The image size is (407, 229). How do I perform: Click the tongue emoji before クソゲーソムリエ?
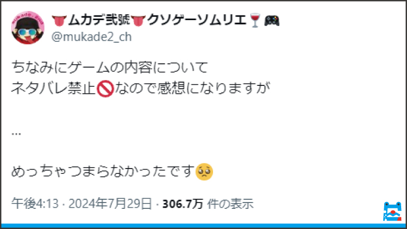138,21
